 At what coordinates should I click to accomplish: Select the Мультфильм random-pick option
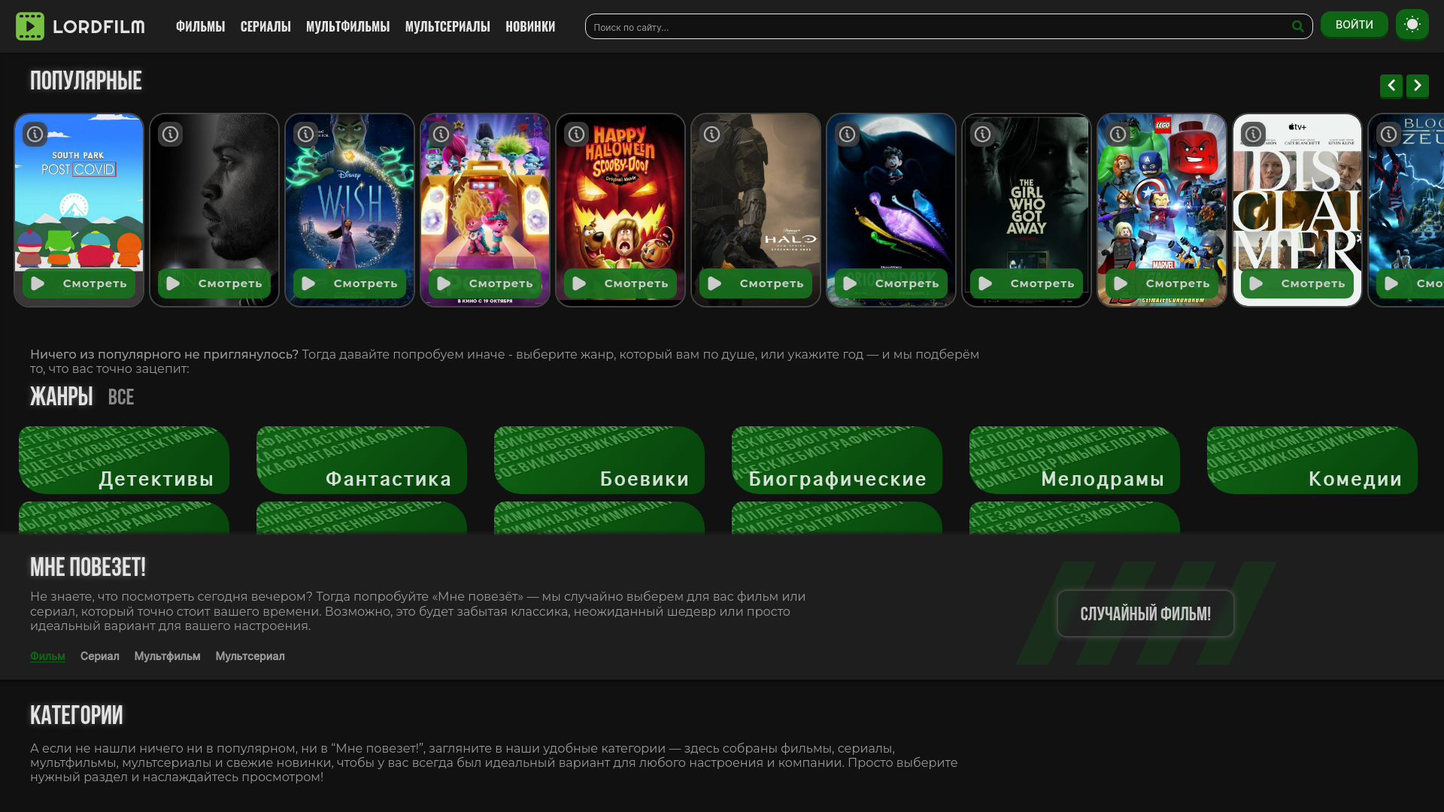click(x=167, y=656)
